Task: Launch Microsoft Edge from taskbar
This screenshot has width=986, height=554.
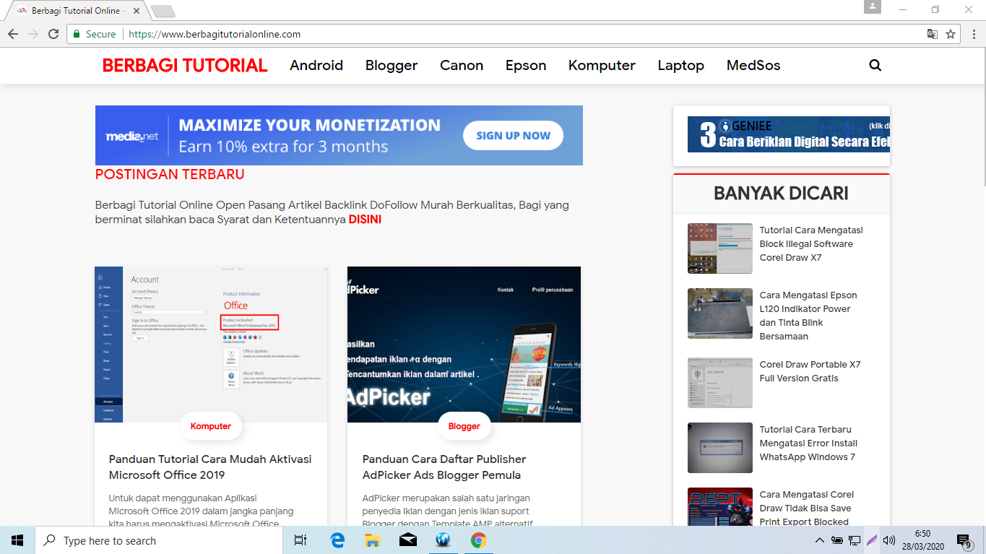Action: coord(337,540)
